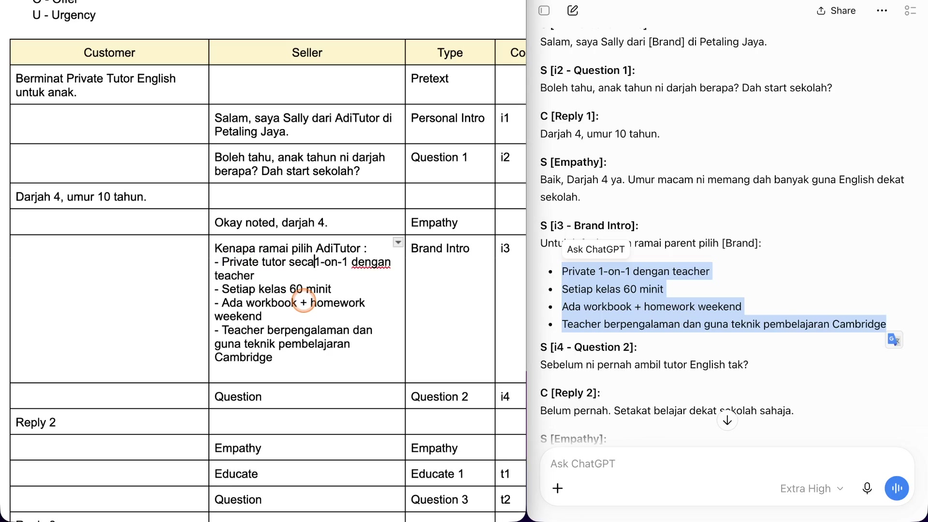Screen dimensions: 928x522
Task: Click 'Boleh tahu, anak tahun ni' seller cell
Action: [x=307, y=164]
